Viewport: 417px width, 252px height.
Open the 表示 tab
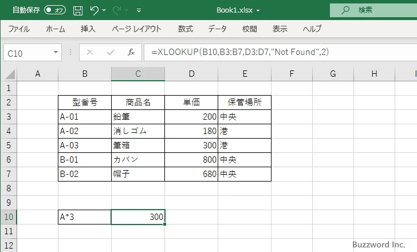tap(280, 29)
